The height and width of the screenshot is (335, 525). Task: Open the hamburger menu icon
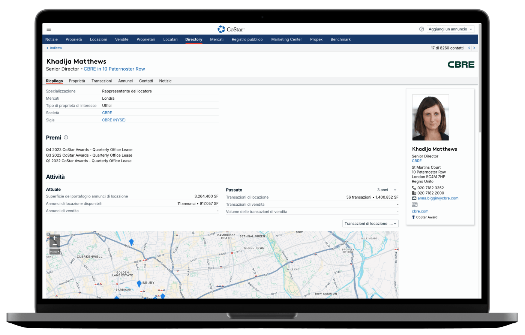(x=49, y=29)
